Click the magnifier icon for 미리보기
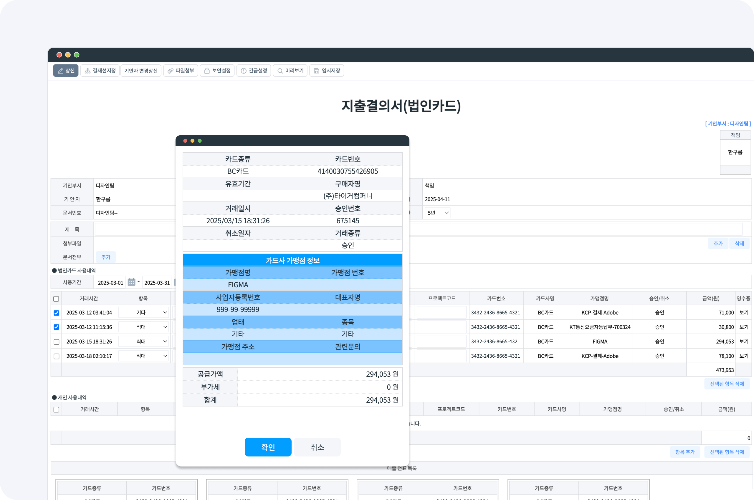The height and width of the screenshot is (500, 754). coord(280,71)
